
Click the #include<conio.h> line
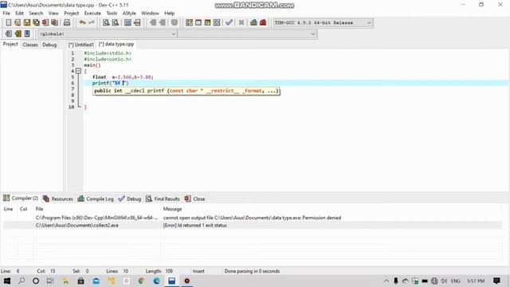[x=108, y=59]
